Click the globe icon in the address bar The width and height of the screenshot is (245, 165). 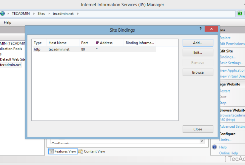pyautogui.click(x=3, y=14)
